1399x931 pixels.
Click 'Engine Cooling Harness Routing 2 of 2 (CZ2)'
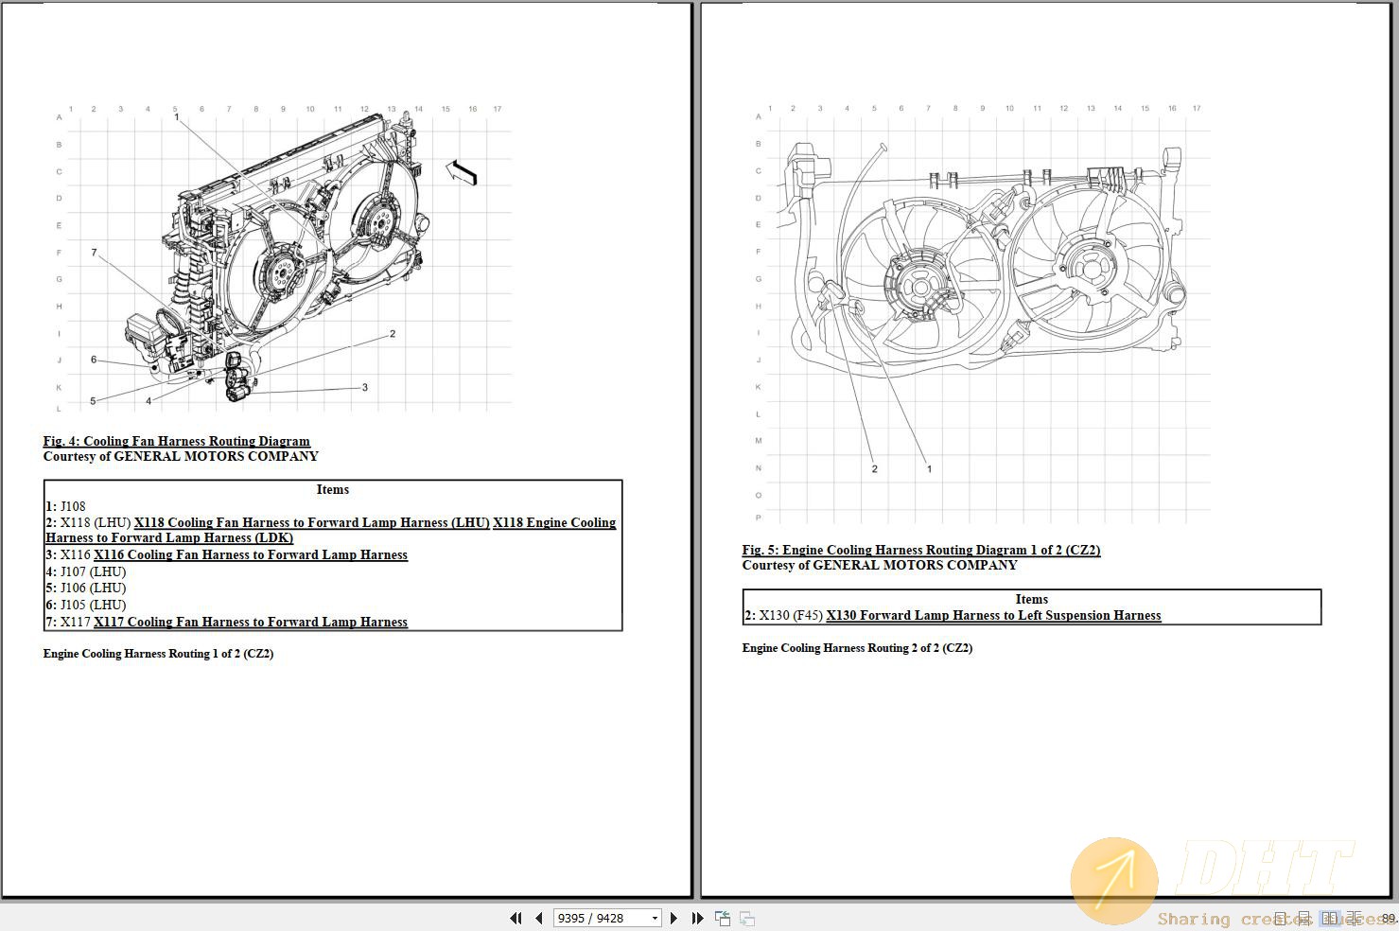857,648
